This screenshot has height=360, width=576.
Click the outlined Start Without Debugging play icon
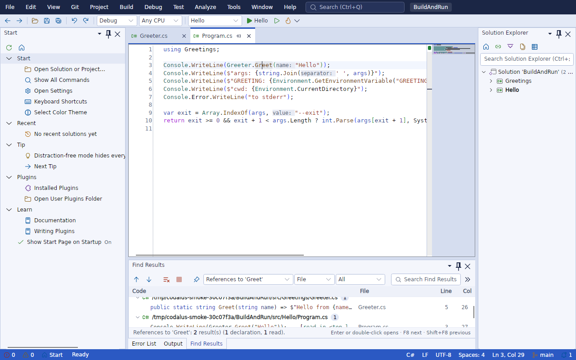[277, 21]
